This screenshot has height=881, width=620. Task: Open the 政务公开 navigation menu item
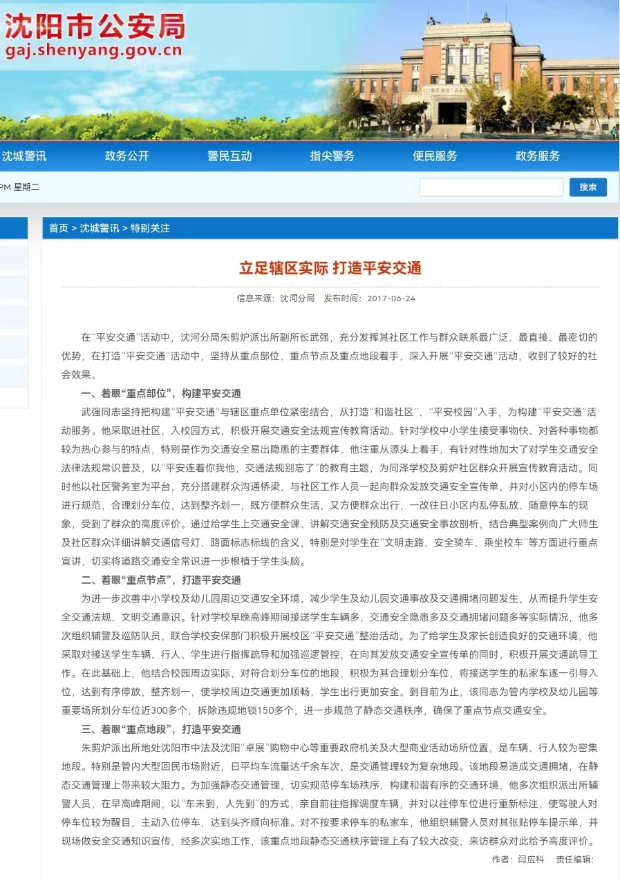click(x=127, y=156)
